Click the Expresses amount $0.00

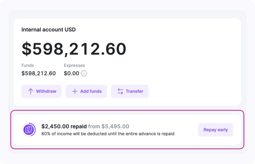pos(72,73)
